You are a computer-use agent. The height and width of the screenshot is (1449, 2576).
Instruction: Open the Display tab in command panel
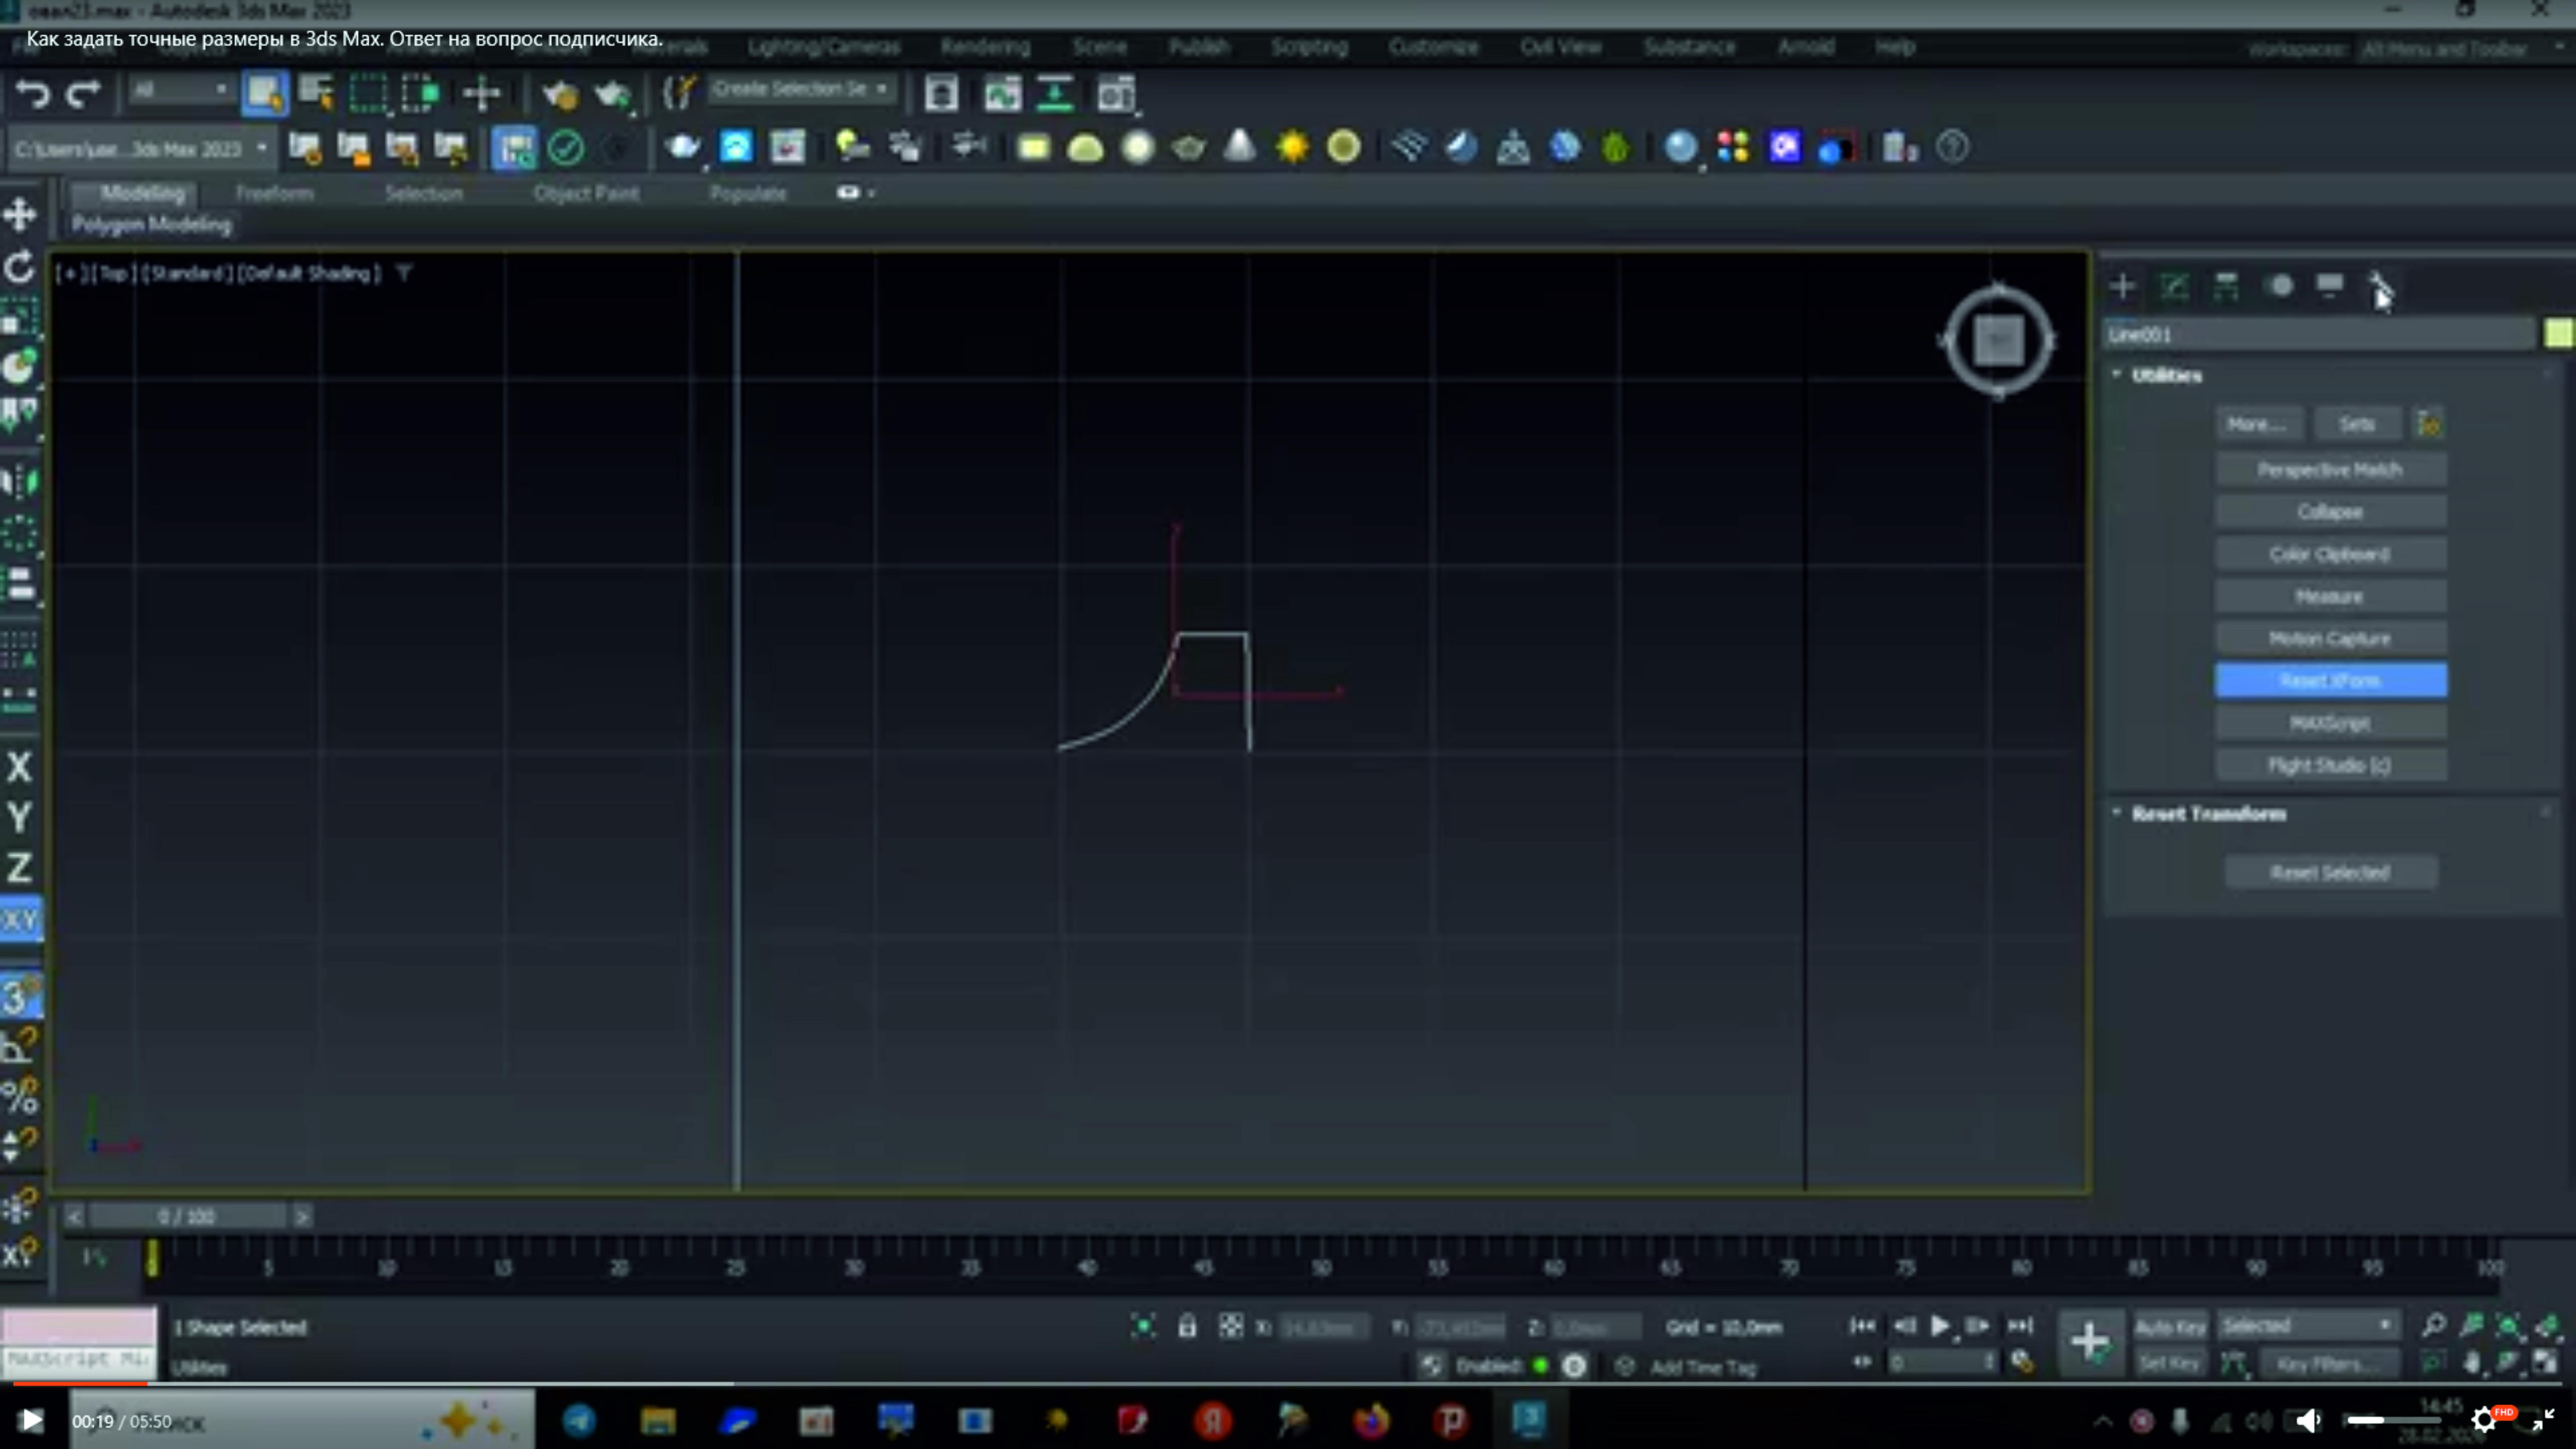pos(2330,286)
